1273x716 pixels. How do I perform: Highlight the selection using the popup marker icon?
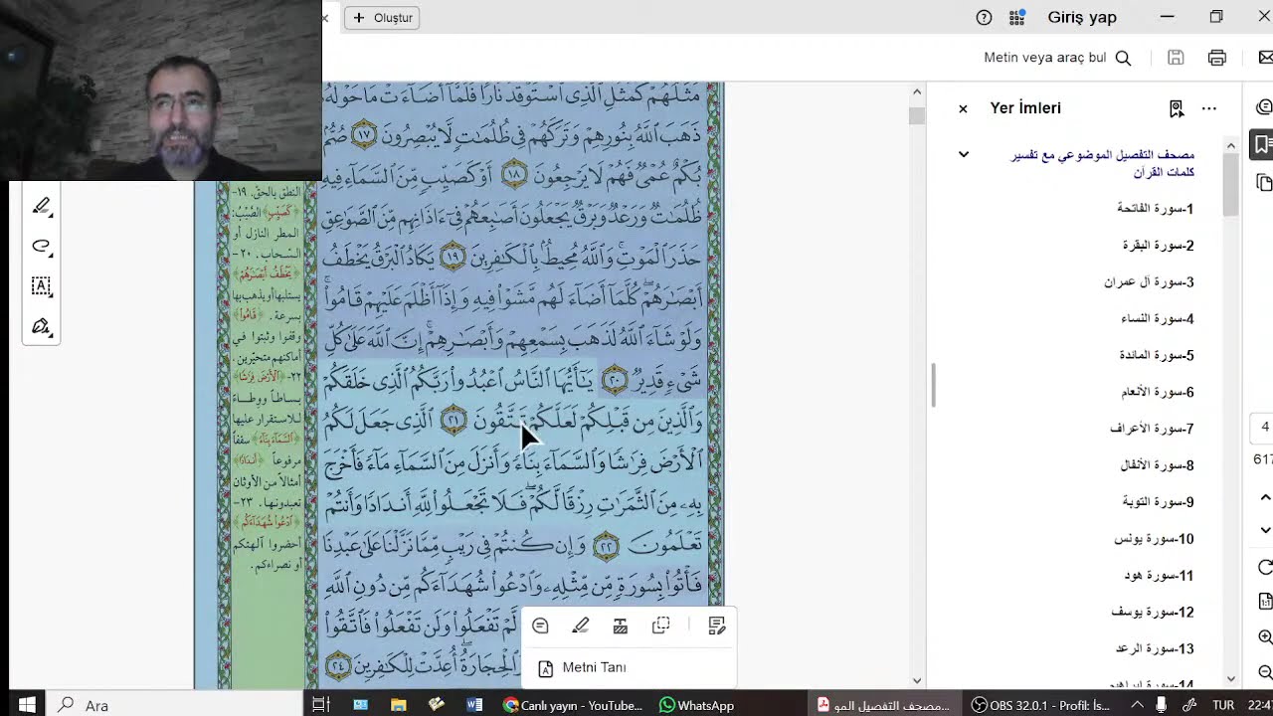581,626
